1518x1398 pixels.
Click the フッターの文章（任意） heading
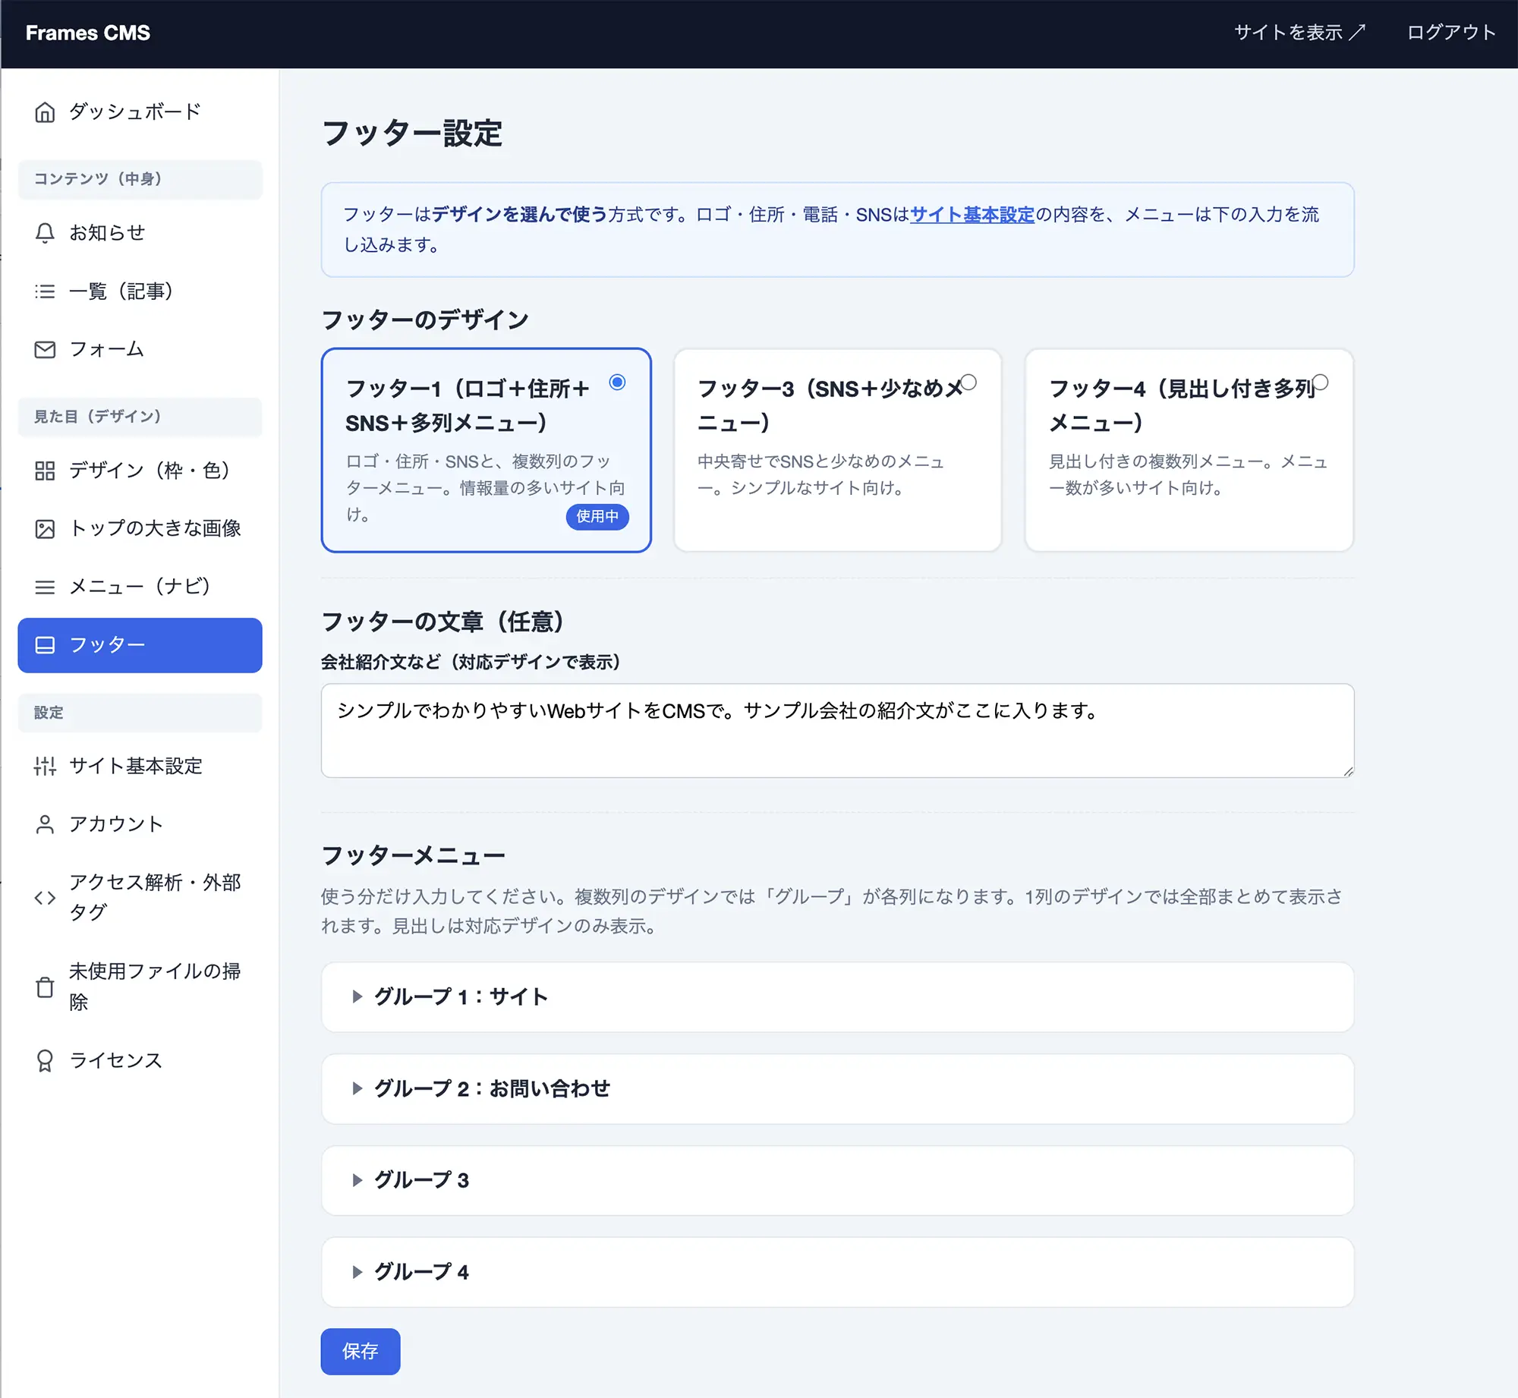pos(443,622)
